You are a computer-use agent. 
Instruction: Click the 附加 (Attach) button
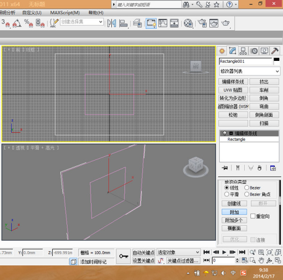[x=234, y=212]
